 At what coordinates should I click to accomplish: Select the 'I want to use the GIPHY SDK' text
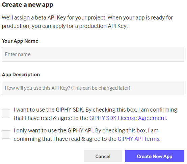(48, 110)
